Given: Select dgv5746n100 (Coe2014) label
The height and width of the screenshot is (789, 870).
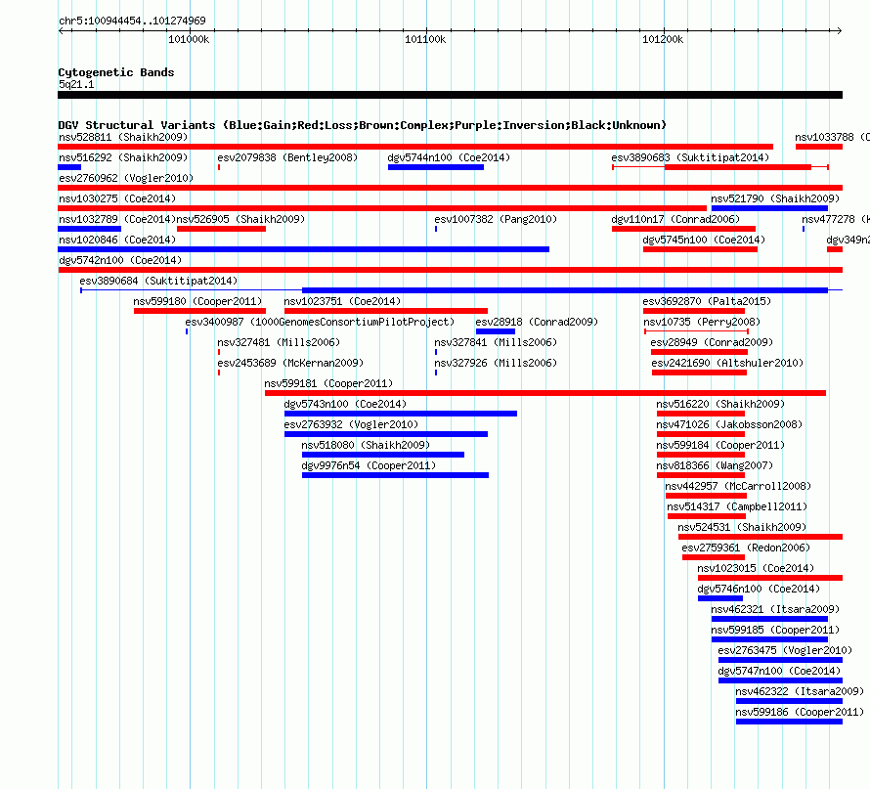Looking at the screenshot, I should coord(759,589).
